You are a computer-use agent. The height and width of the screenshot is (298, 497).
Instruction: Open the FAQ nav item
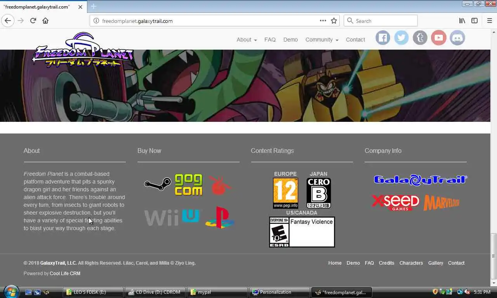coord(270,40)
